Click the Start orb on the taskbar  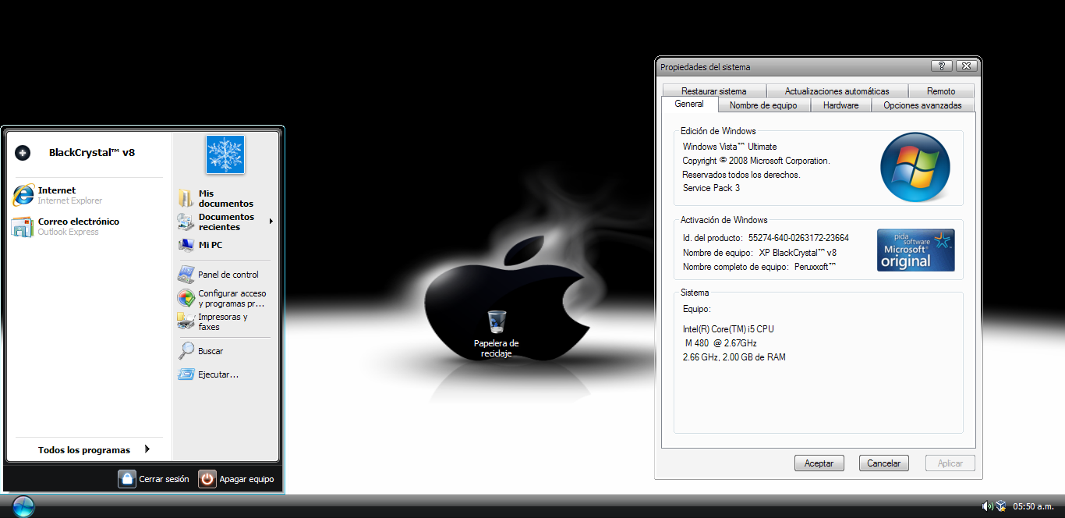tap(23, 506)
